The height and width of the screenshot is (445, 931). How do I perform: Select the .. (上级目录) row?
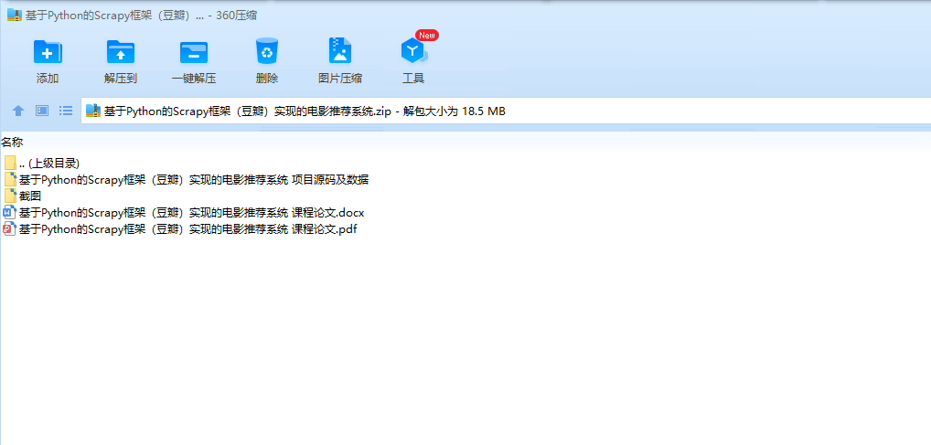click(x=49, y=164)
